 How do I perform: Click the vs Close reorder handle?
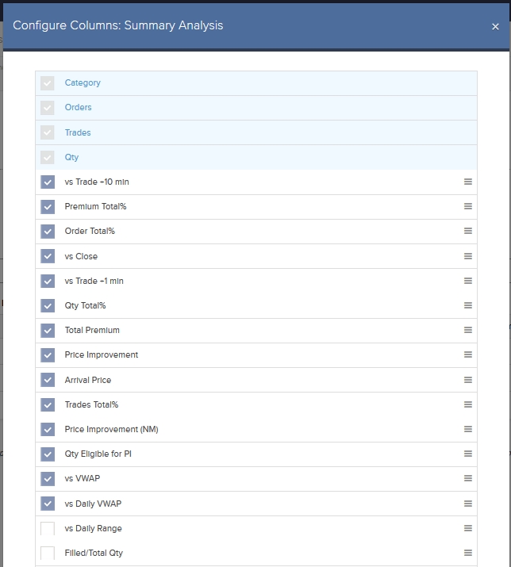(x=468, y=256)
